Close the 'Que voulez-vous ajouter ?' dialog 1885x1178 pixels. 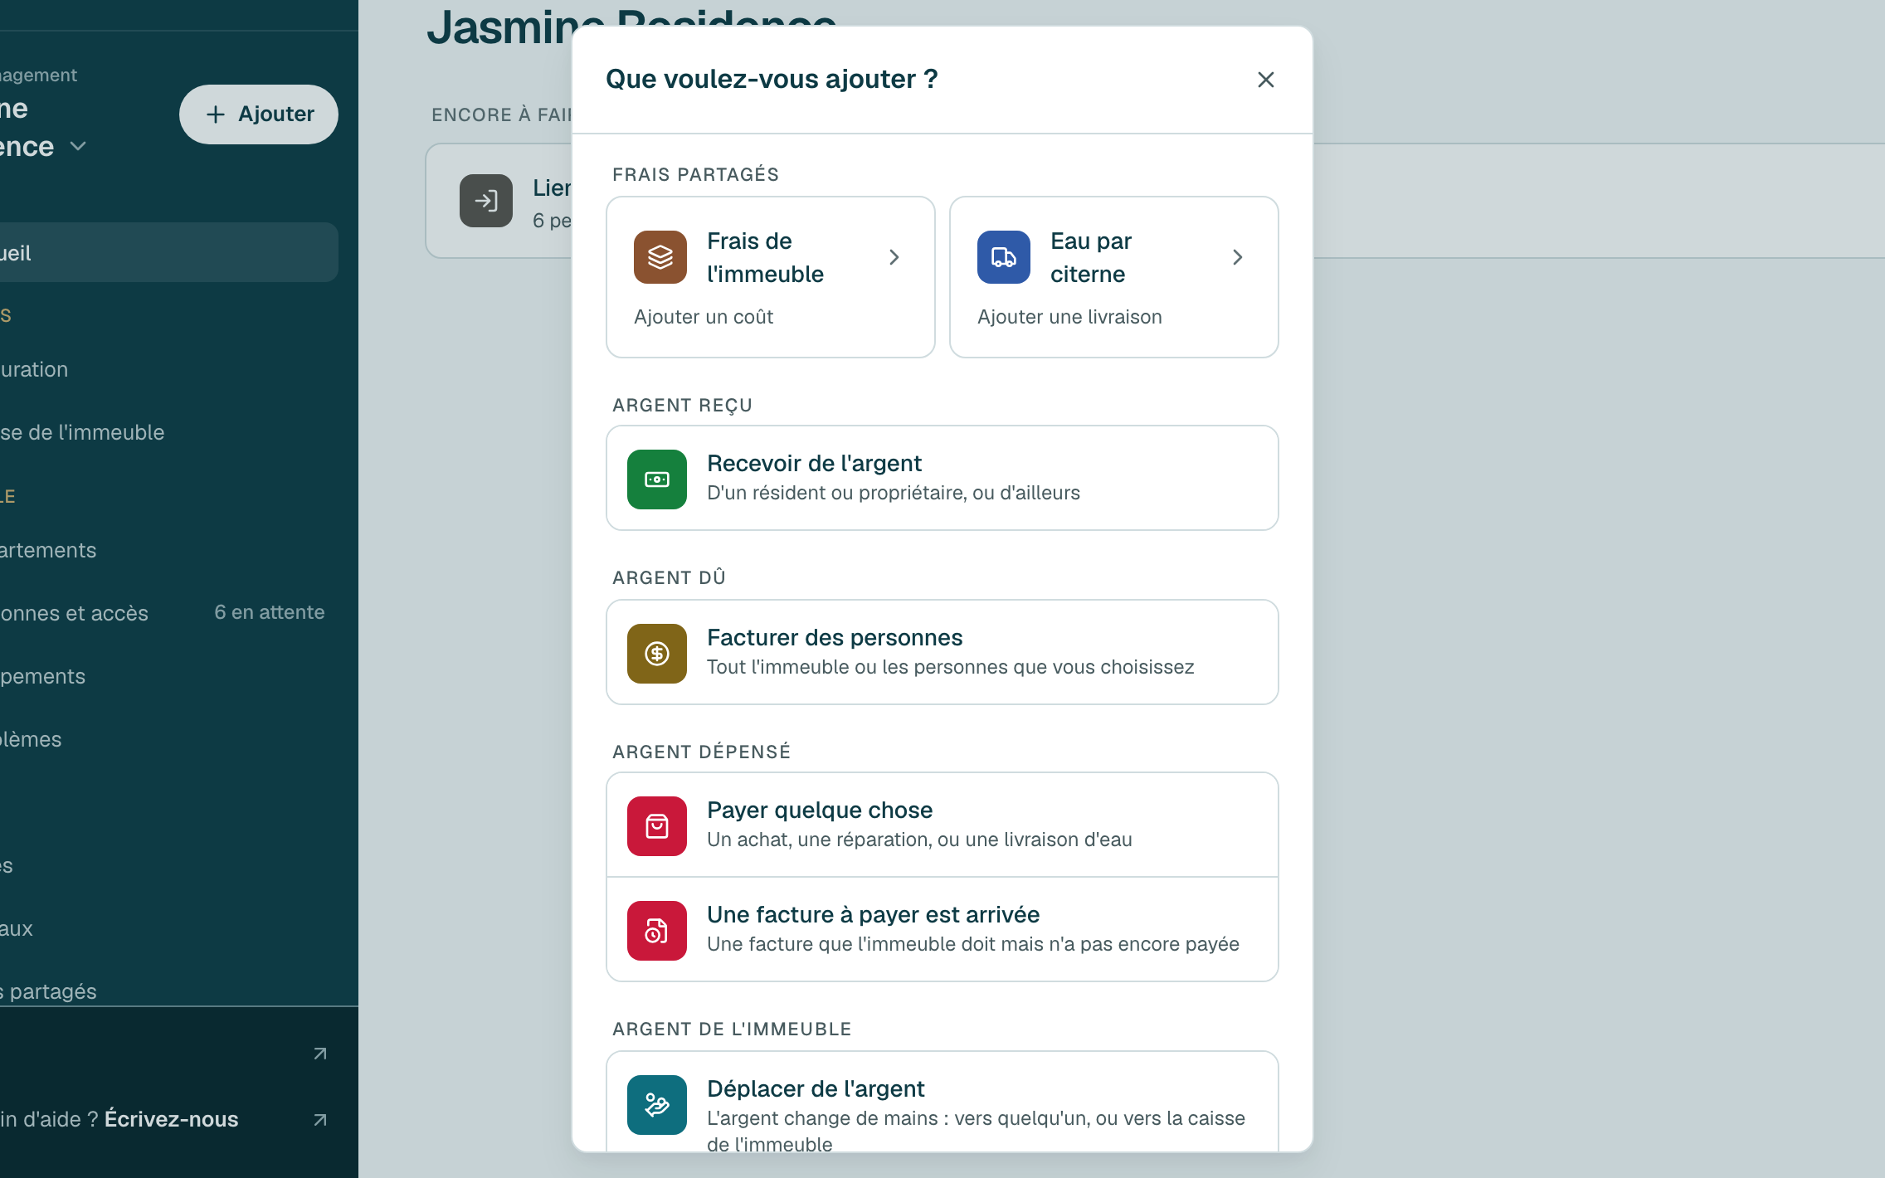point(1265,80)
